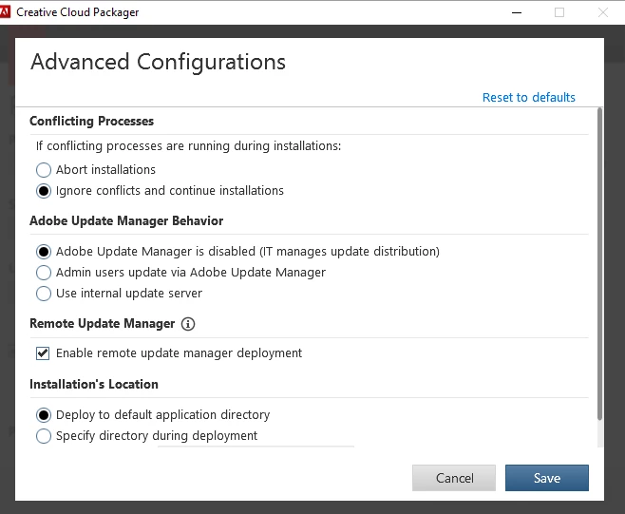
Task: Click the Advanced Configurations heading
Action: tap(158, 63)
